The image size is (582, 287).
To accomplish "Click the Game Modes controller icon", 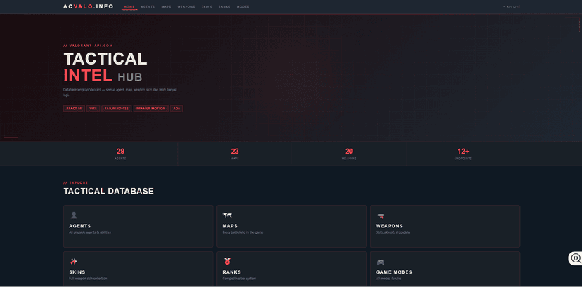I will pos(380,262).
